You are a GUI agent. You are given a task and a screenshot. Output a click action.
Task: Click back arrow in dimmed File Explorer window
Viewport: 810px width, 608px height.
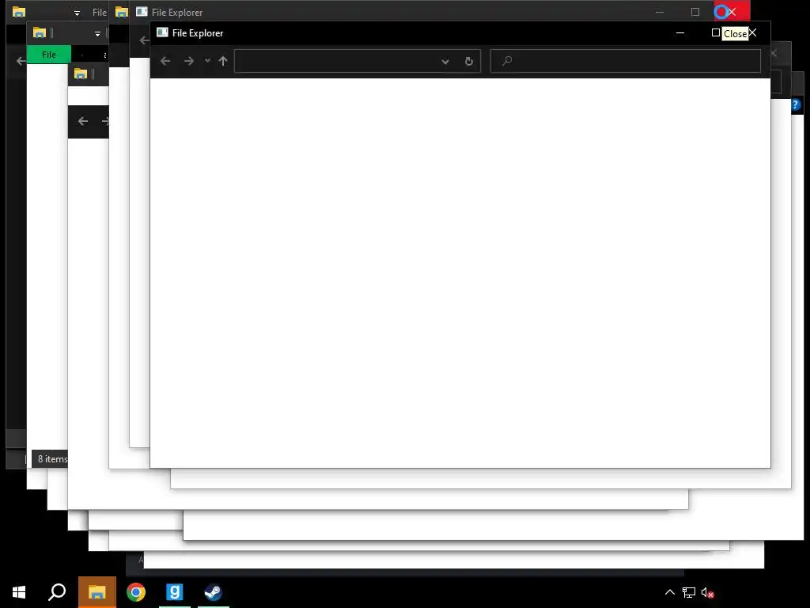click(x=144, y=40)
